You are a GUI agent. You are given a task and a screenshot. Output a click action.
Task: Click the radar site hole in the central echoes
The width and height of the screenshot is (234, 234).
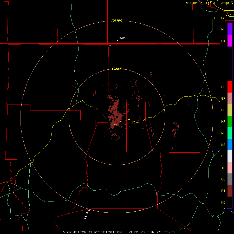(x=117, y=117)
